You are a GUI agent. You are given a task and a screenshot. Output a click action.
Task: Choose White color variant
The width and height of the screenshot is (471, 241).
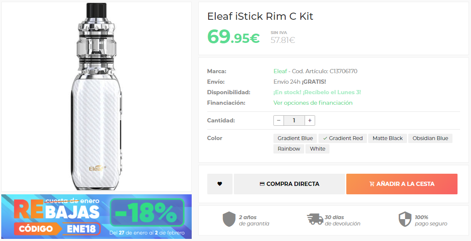click(x=317, y=148)
